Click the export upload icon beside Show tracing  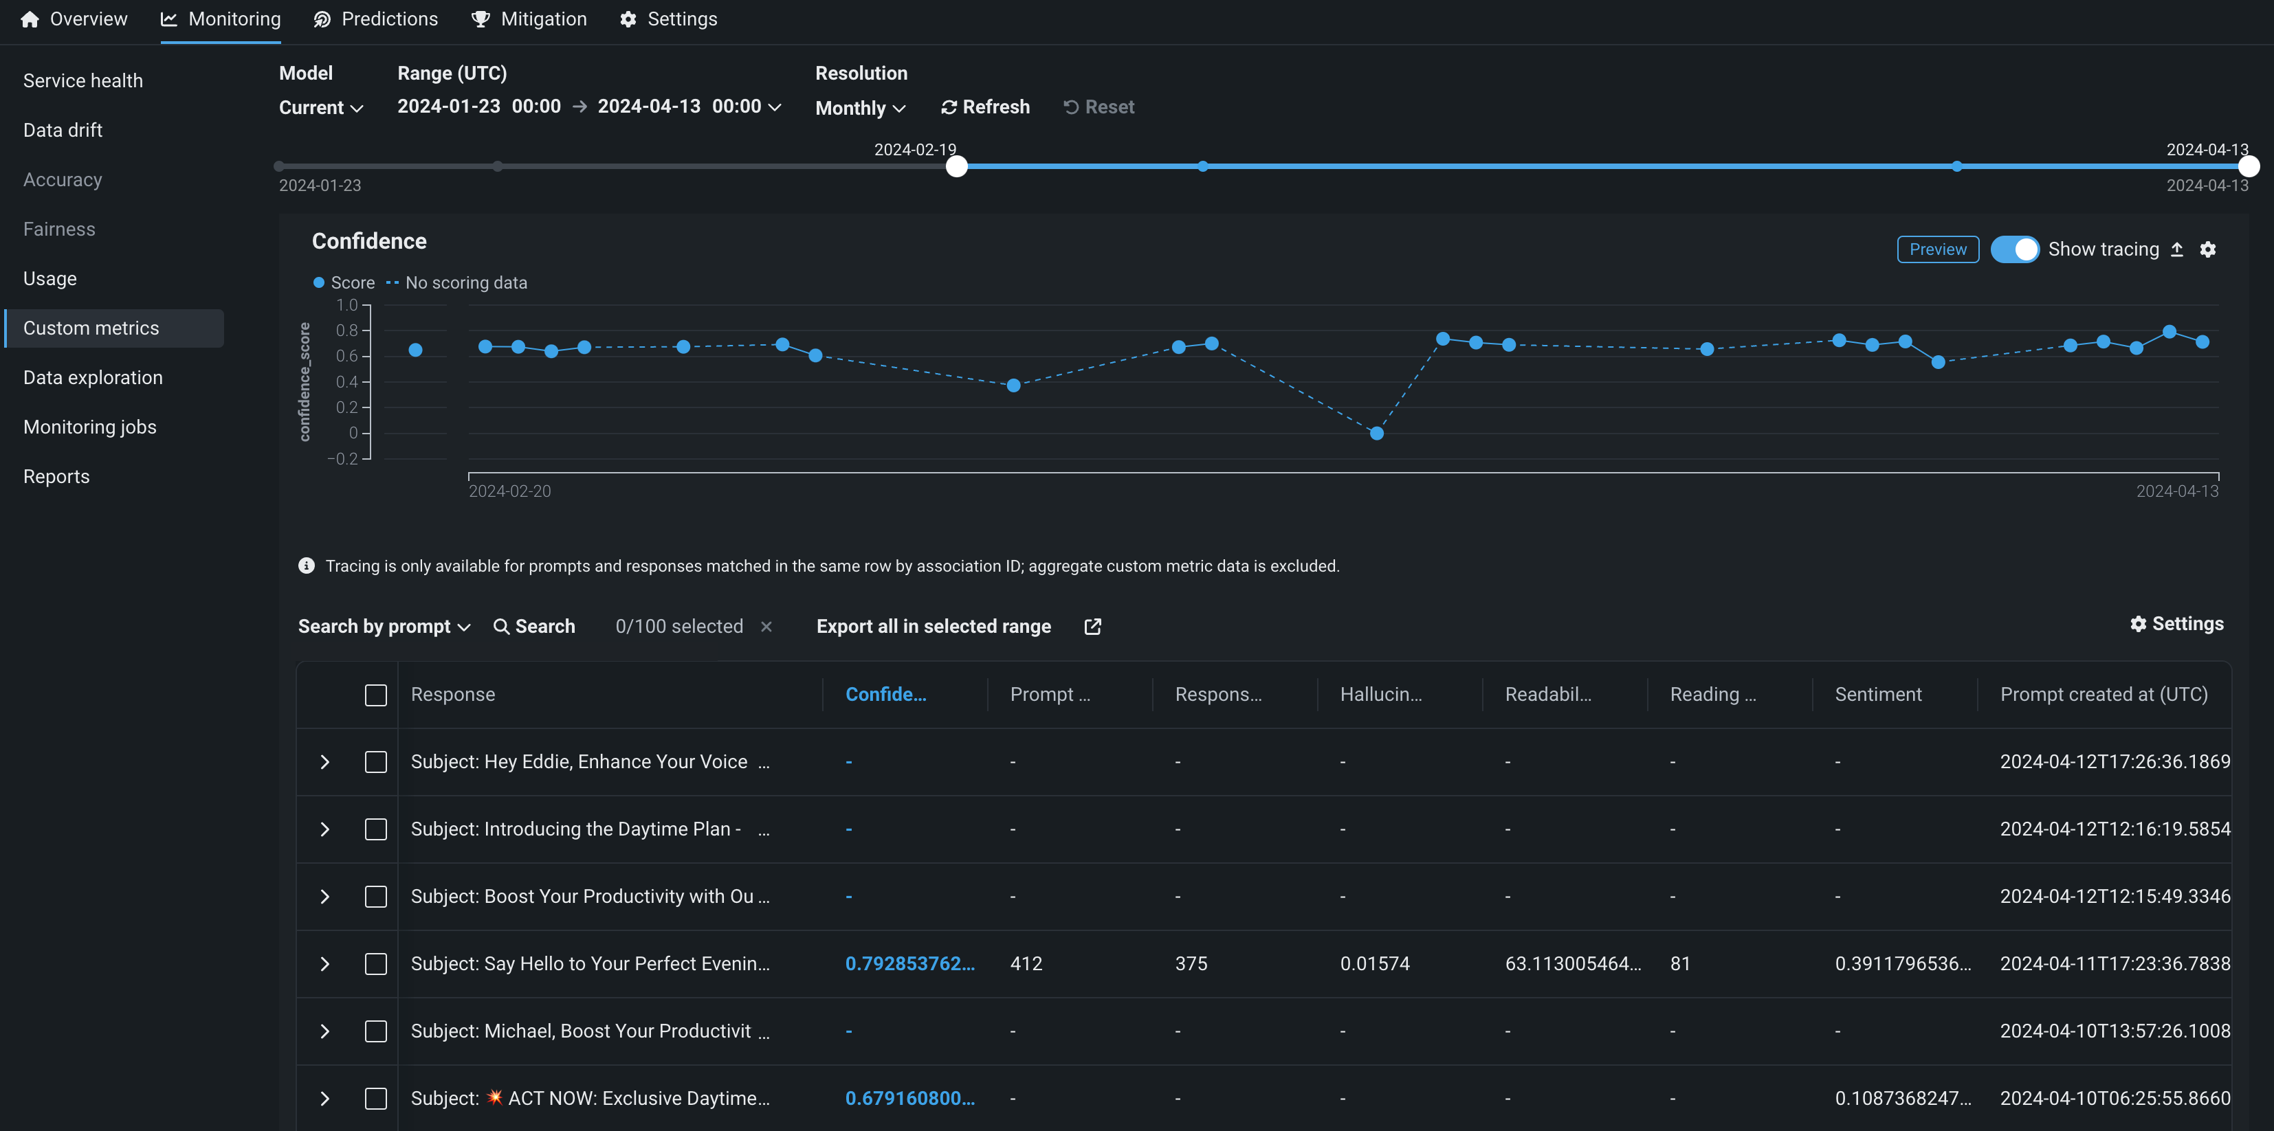(x=2177, y=249)
